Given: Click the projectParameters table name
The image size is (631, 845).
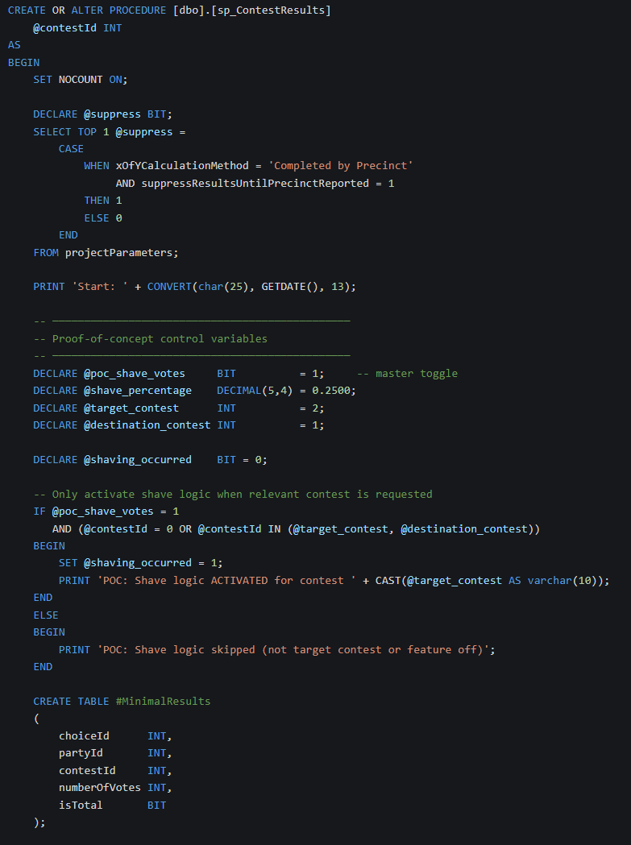Looking at the screenshot, I should coord(119,252).
